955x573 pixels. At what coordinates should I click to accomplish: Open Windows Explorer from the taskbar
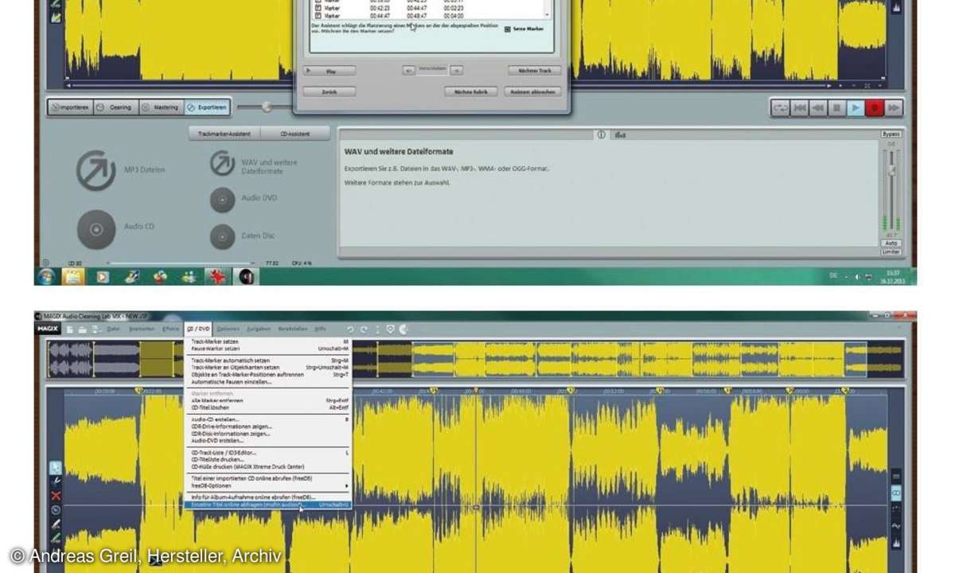point(73,276)
